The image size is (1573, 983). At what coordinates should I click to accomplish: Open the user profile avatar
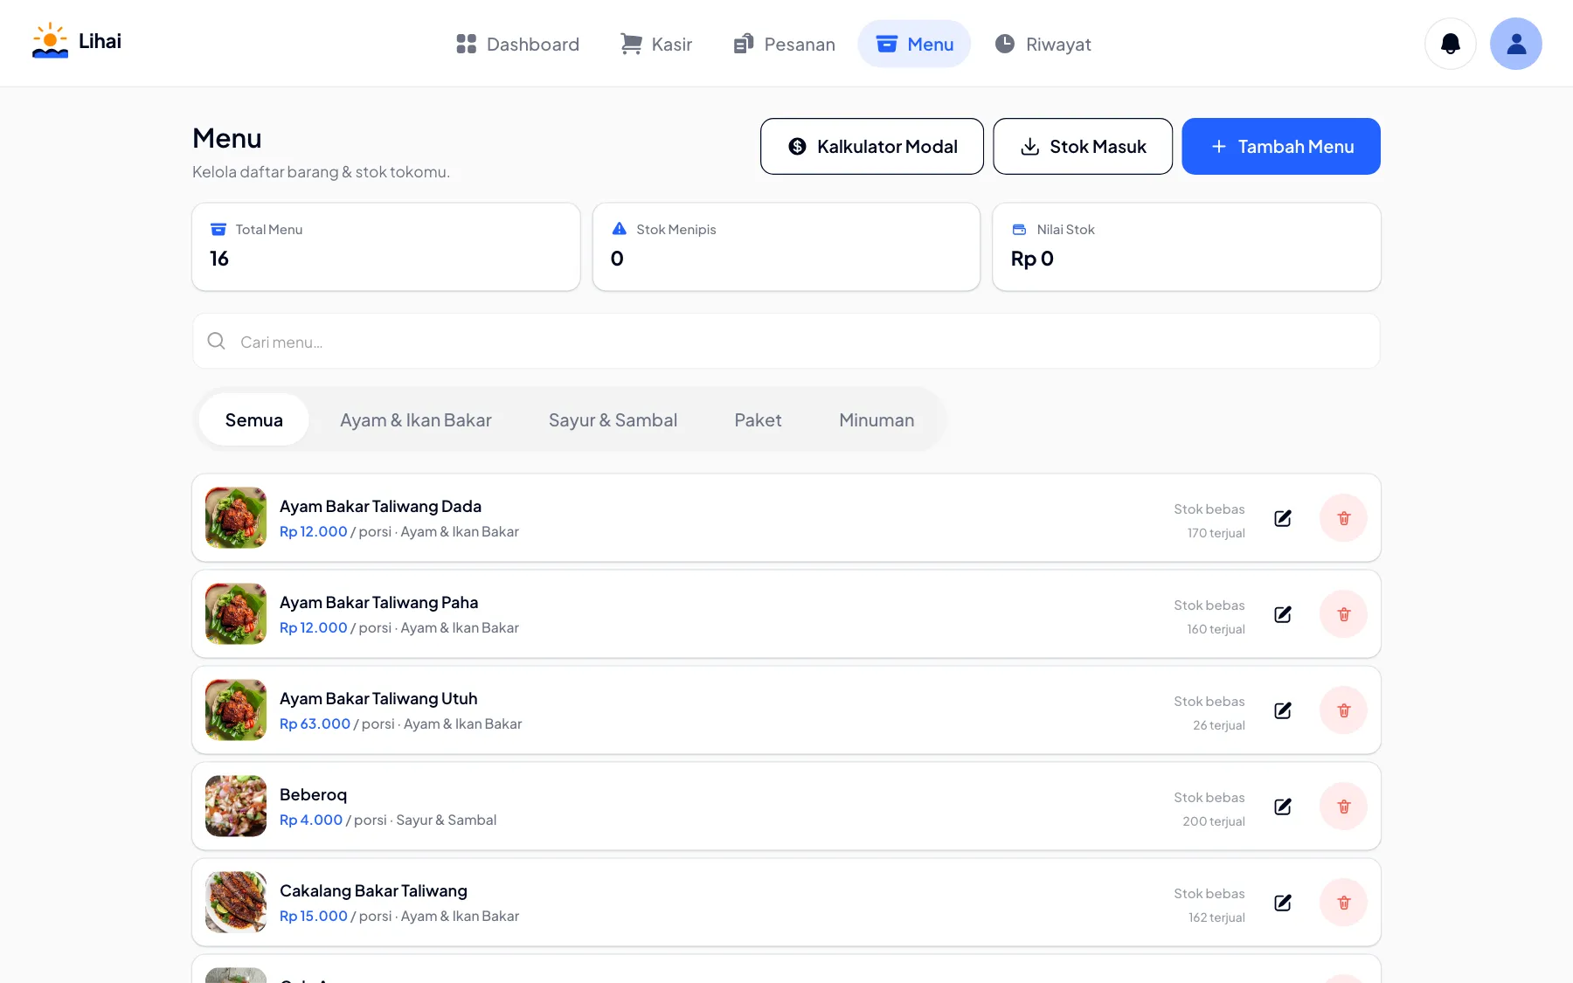tap(1516, 44)
